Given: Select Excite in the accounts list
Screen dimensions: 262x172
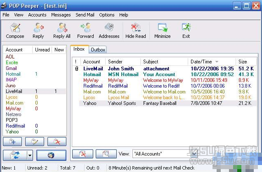Looking at the screenshot, I should pos(12,63).
